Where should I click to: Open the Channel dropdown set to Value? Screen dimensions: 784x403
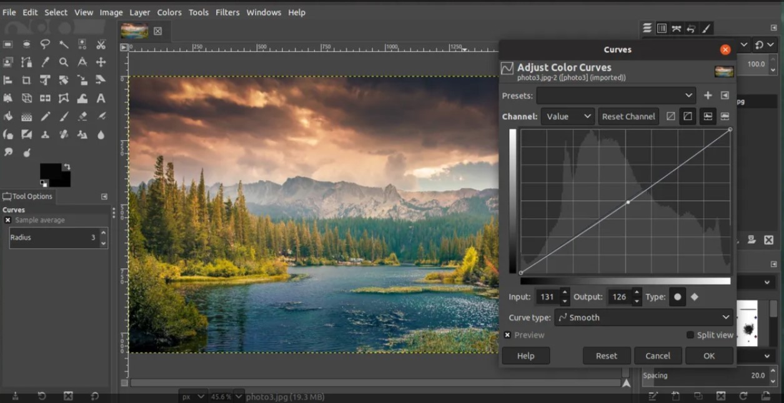(567, 117)
